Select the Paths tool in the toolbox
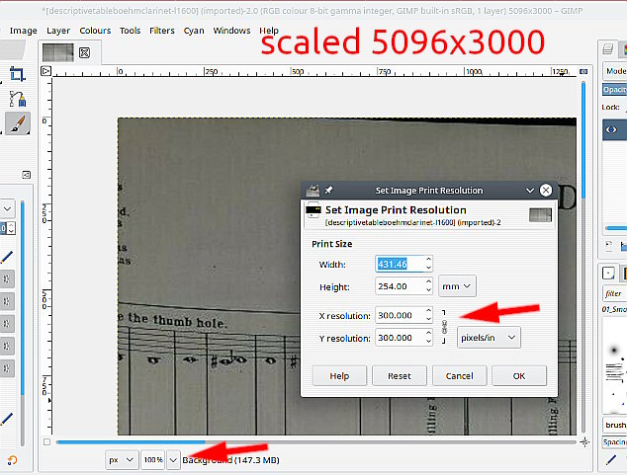Screen dimensions: 627x475 click(x=17, y=99)
